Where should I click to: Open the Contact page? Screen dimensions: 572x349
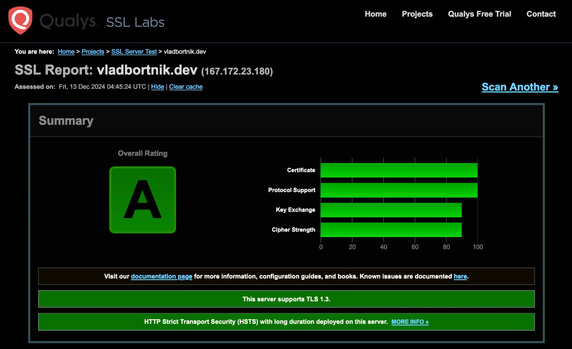pos(541,14)
